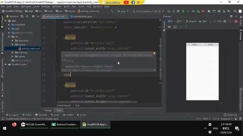Toggle the Gradle side panel

241,21
